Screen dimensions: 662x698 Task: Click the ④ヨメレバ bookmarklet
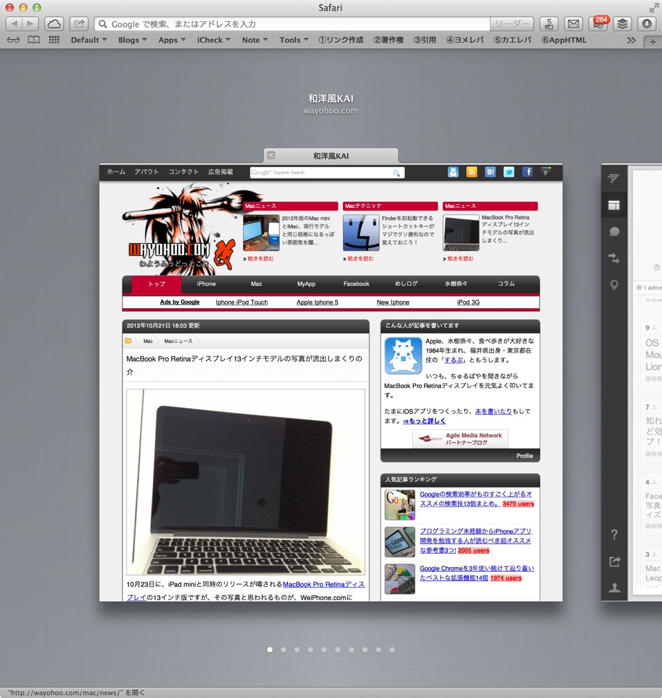[x=465, y=40]
